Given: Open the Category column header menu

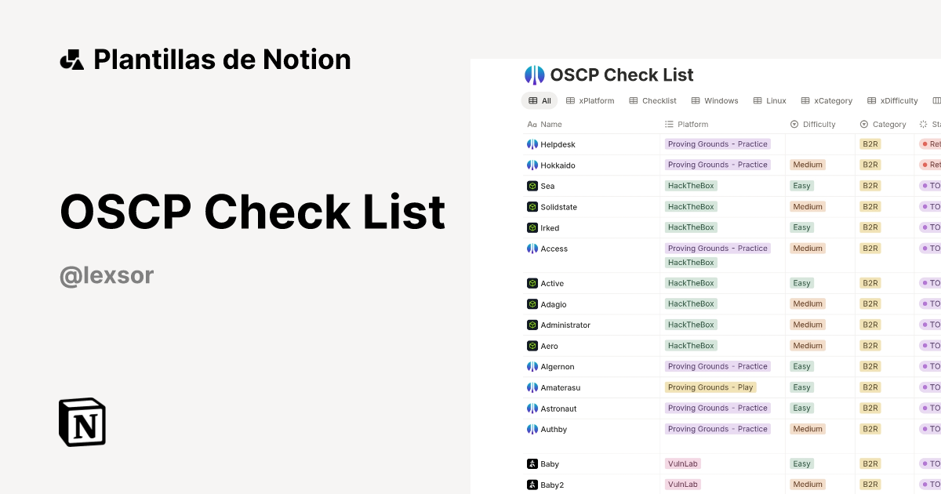Looking at the screenshot, I should click(x=887, y=124).
